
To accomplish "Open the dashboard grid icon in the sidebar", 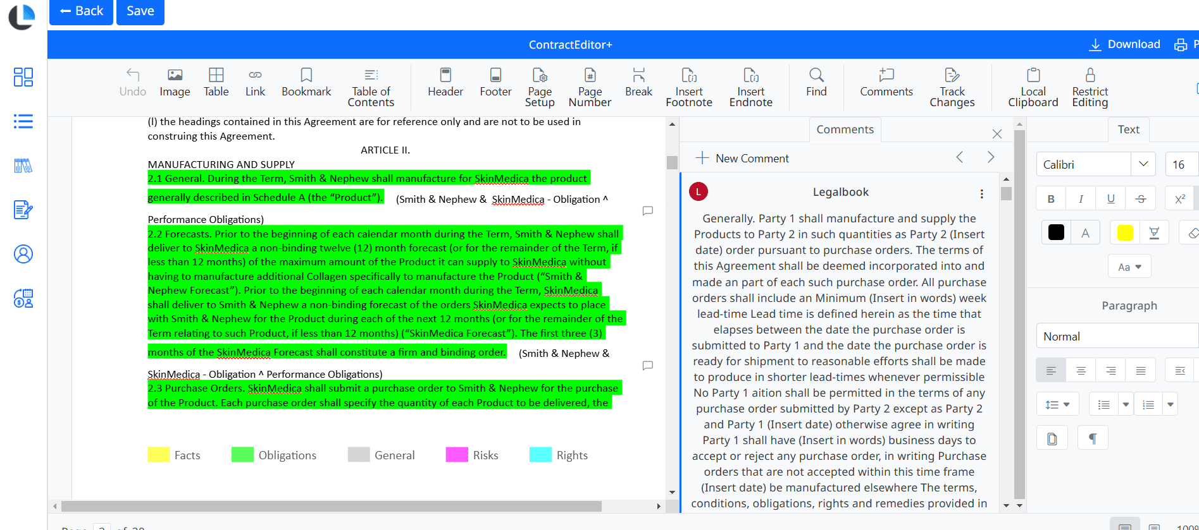I will (x=23, y=77).
